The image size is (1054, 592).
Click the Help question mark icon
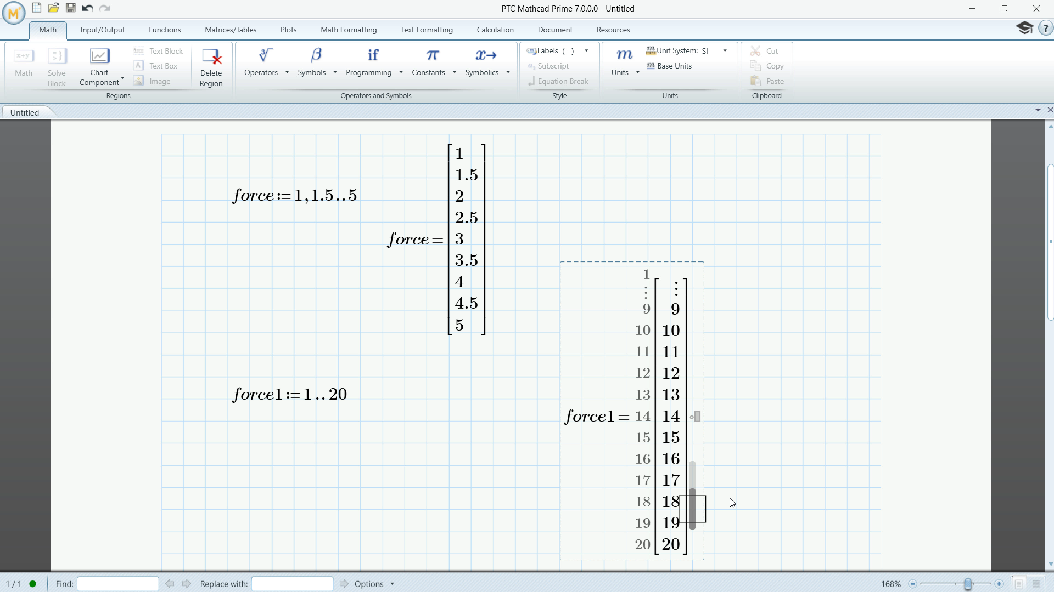click(x=1046, y=28)
